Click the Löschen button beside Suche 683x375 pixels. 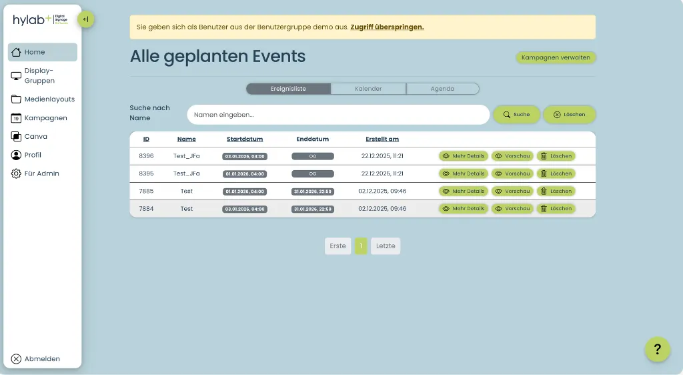point(570,115)
